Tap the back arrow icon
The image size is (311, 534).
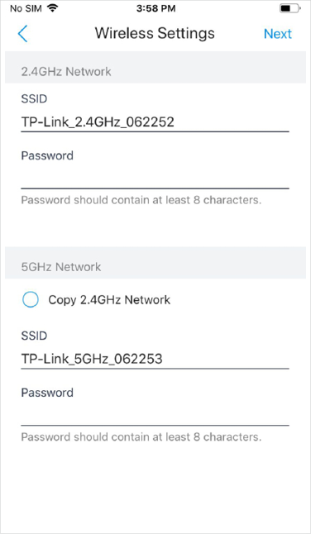pyautogui.click(x=22, y=34)
